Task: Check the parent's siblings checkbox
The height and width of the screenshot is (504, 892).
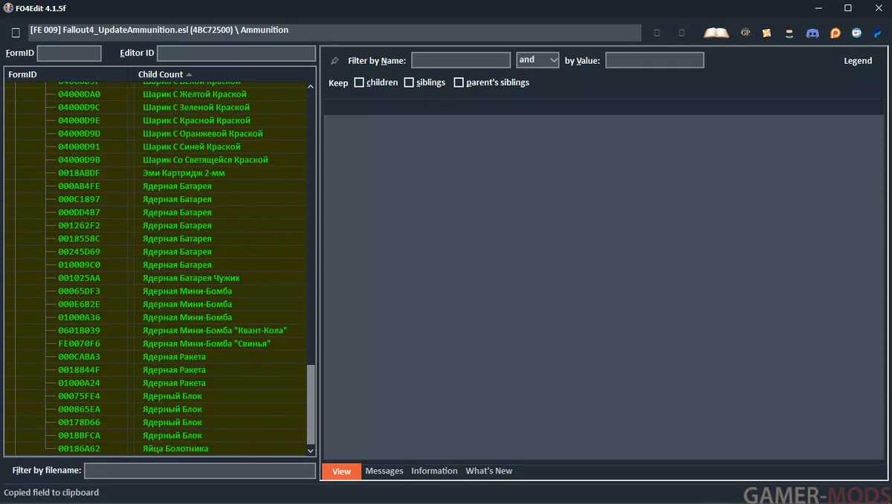Action: 459,83
